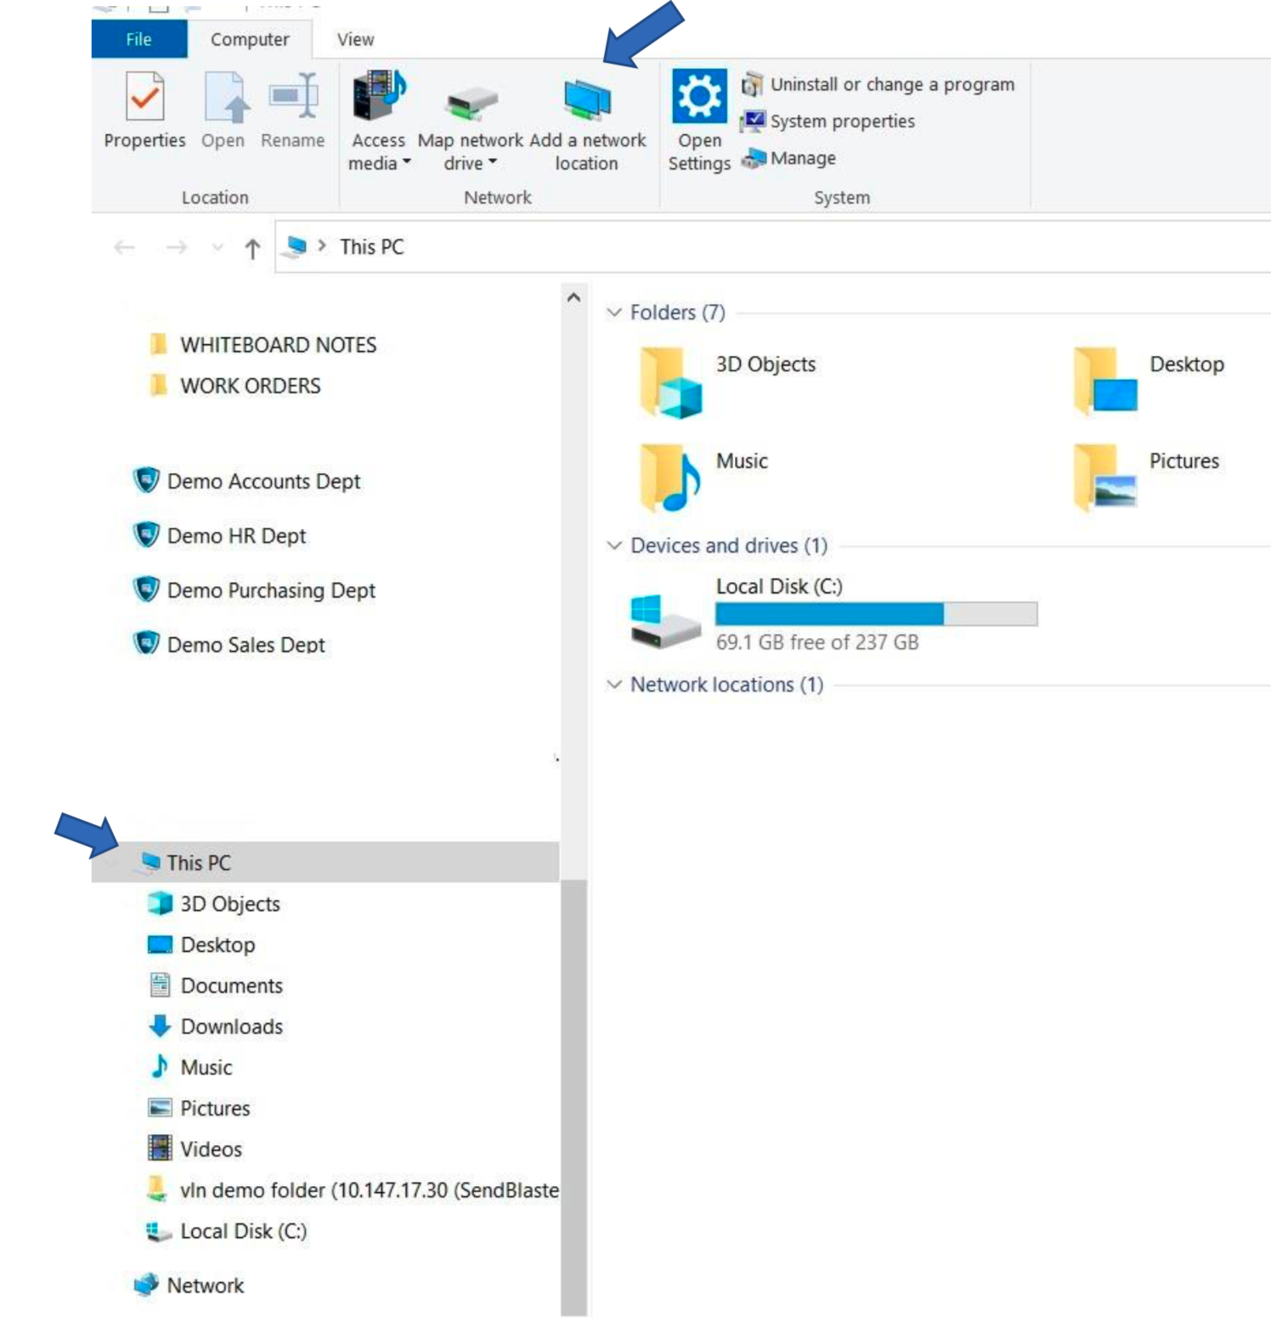Open the 3D Objects folder icon
The height and width of the screenshot is (1322, 1271).
tap(671, 383)
